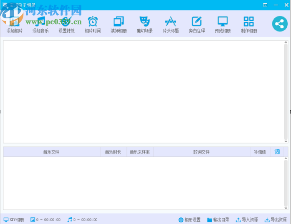Viewport: 291px width, 224px height.
Task: Click the 音乐采样率 column header
Action: (140, 152)
